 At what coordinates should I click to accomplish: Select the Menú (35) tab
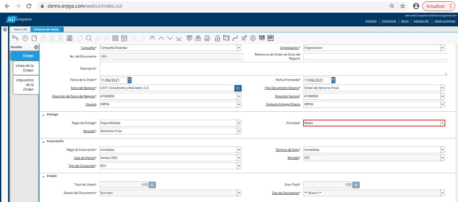20,29
